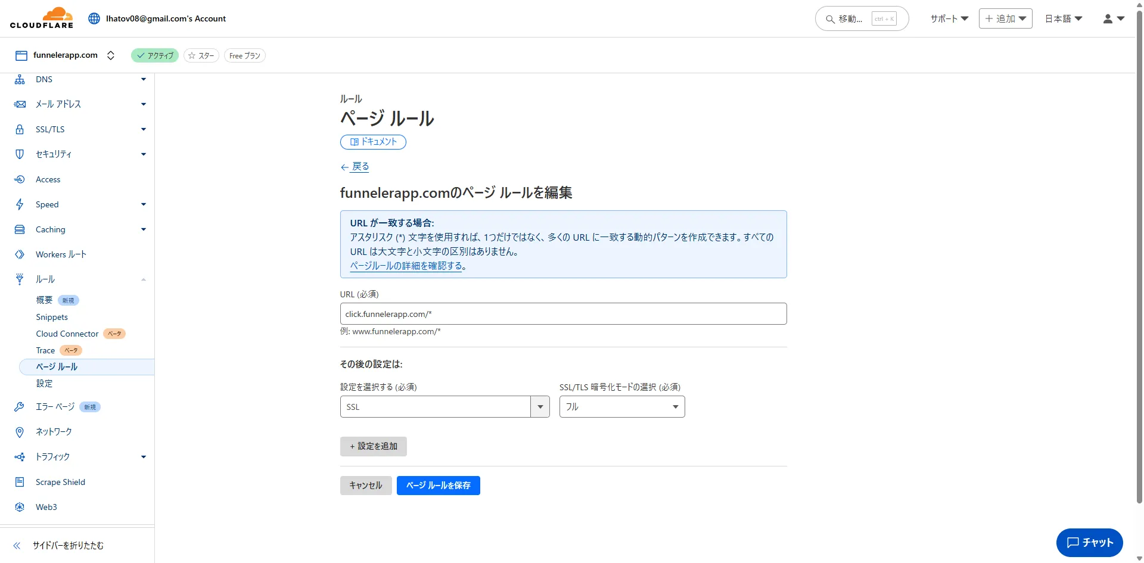
Task: Click the back arrow icon beside 戻る
Action: pos(344,167)
